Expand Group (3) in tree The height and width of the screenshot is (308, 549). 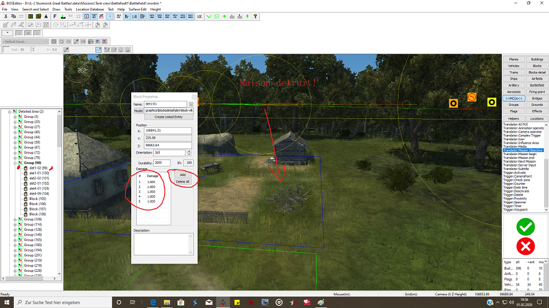coord(15,116)
